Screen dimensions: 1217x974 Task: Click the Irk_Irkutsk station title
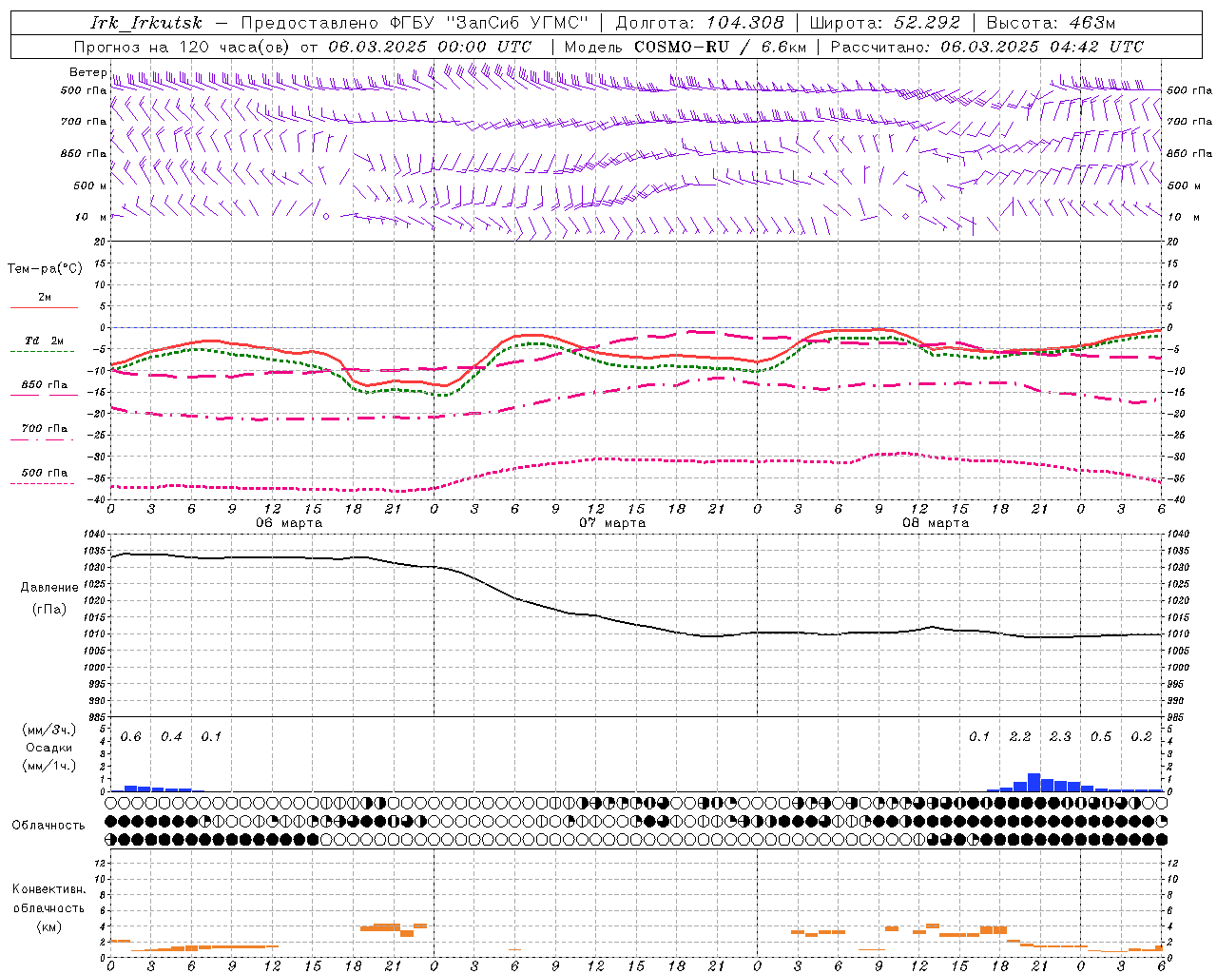146,23
